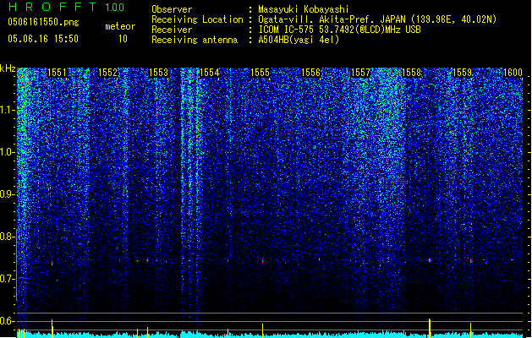
Task: Click the 1554 time marker
Action: click(x=210, y=73)
